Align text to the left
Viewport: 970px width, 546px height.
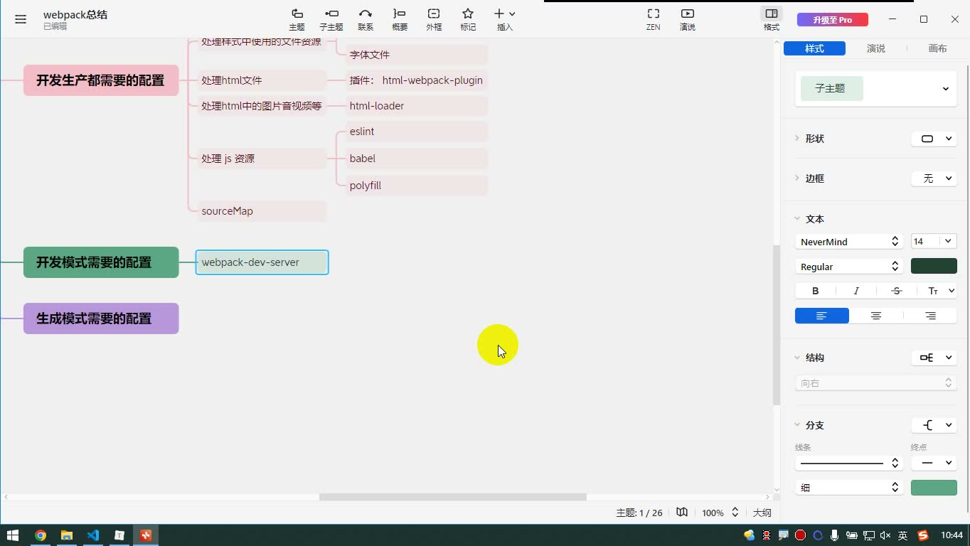822,316
